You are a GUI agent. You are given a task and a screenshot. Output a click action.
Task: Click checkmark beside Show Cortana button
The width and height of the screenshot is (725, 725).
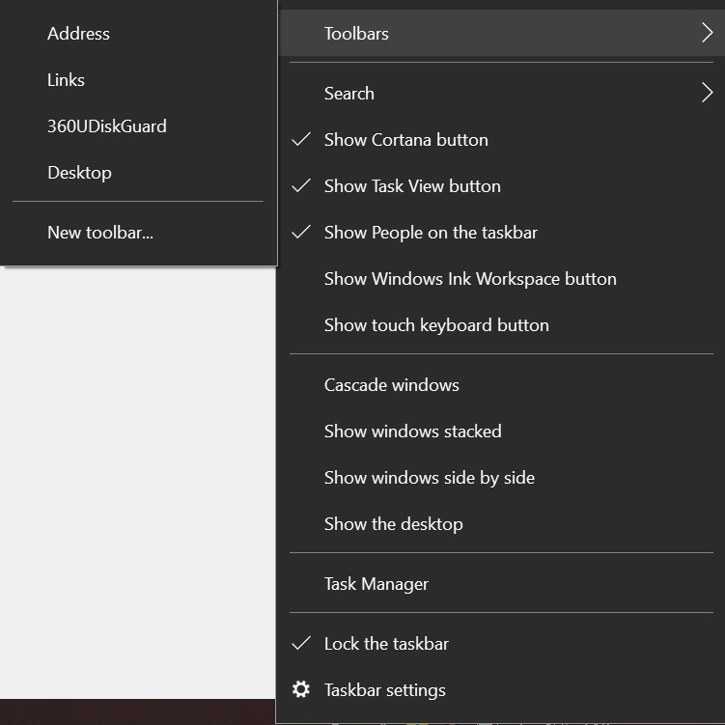tap(301, 139)
